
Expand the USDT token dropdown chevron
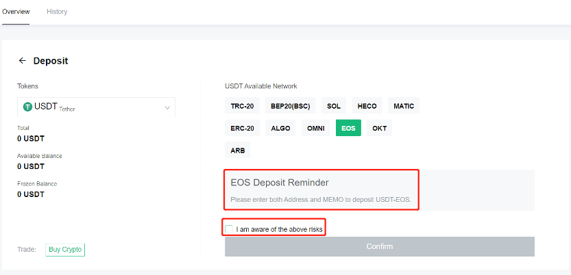[x=167, y=108]
